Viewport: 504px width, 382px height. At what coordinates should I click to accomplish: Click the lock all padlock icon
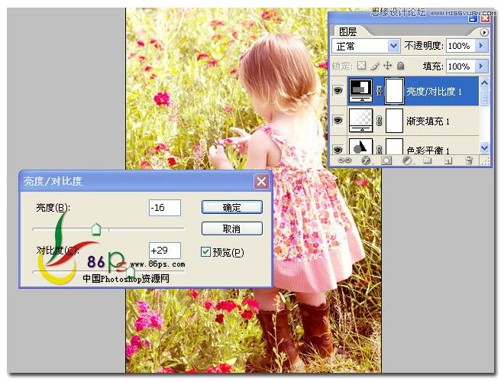[x=400, y=66]
